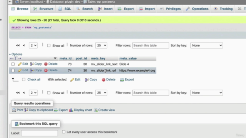
Task: Click With selected Delete action
Action: tap(108, 79)
